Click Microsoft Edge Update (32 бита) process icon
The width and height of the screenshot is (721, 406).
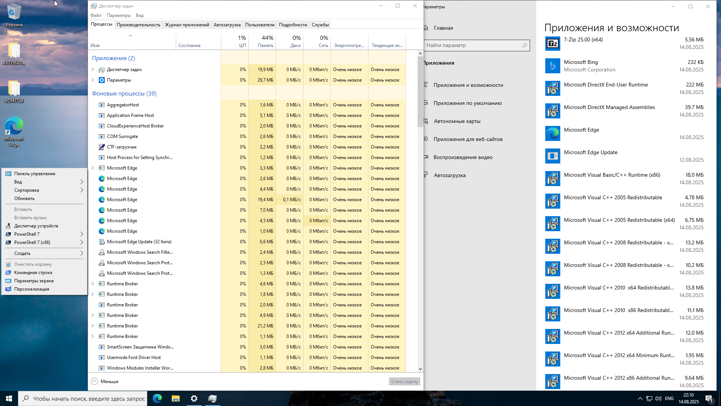[x=102, y=242]
